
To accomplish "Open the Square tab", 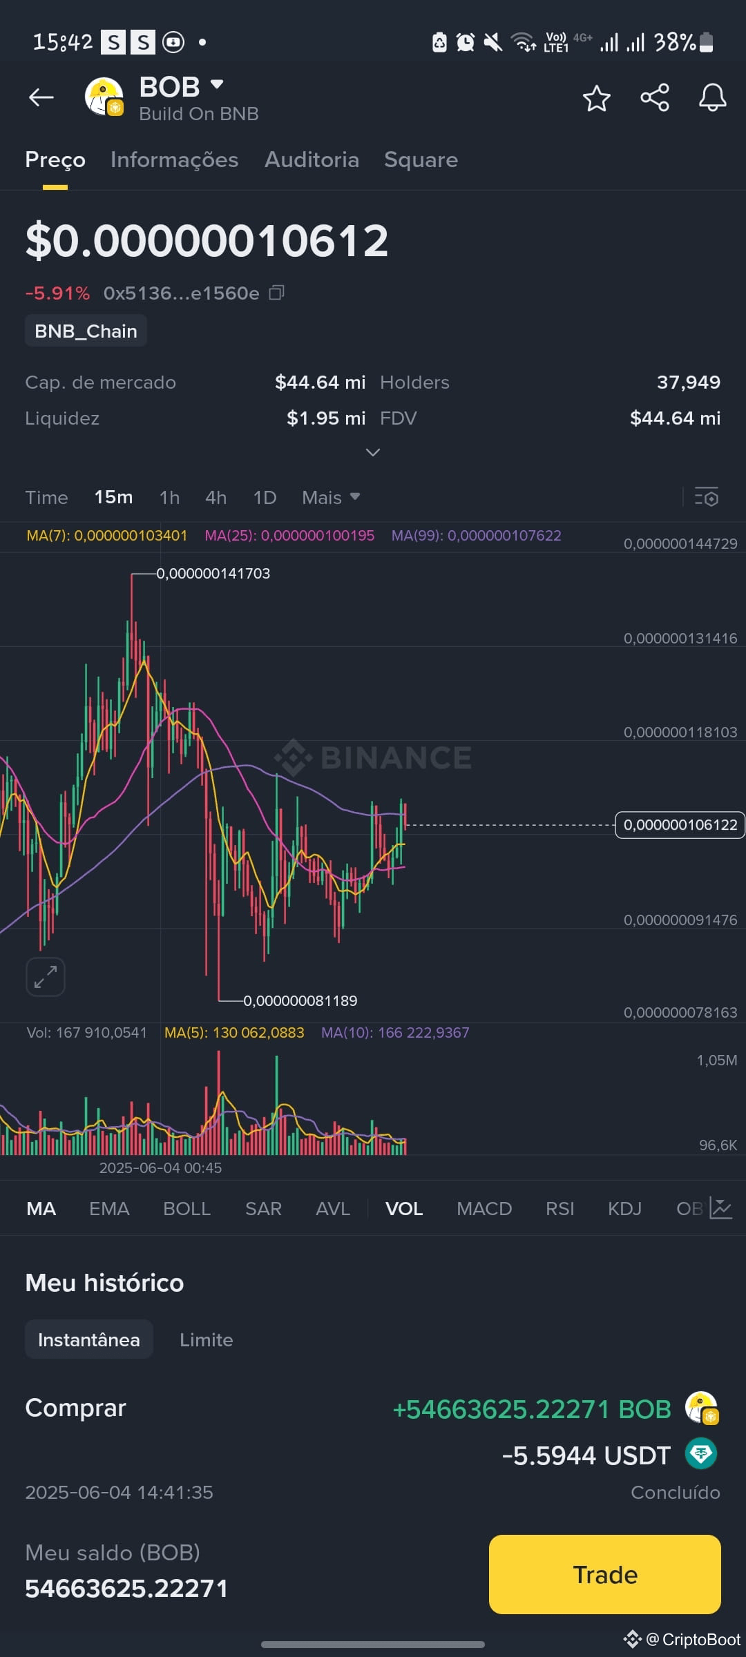I will tap(421, 159).
